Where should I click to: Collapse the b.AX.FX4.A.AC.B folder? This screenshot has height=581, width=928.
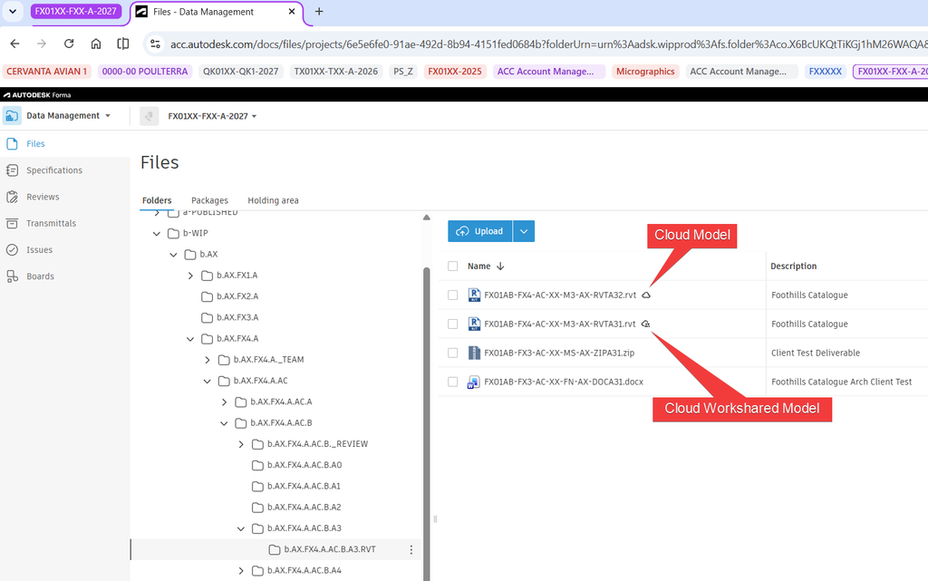tap(225, 423)
